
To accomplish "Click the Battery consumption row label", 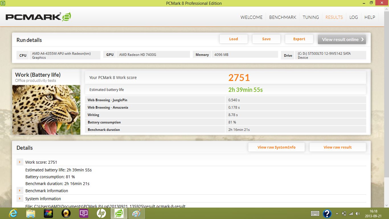I will [x=104, y=122].
